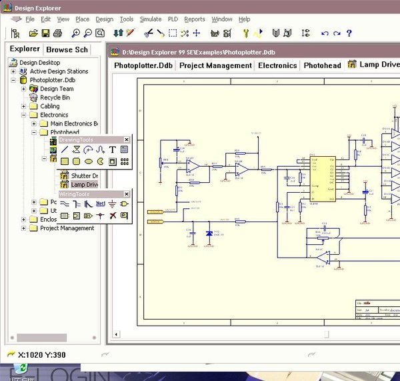Place a junction in WiringTools
Image resolution: width=400 pixels, height=381 pixels.
(x=100, y=216)
